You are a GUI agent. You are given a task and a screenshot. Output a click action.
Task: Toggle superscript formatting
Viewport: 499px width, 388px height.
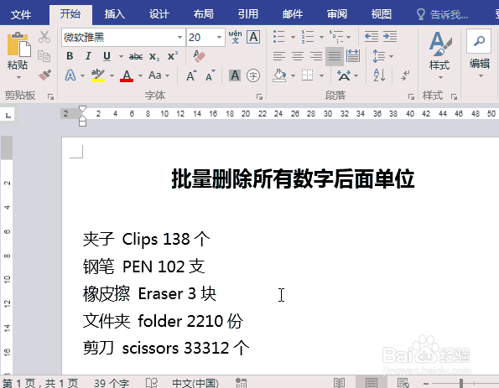(x=173, y=56)
